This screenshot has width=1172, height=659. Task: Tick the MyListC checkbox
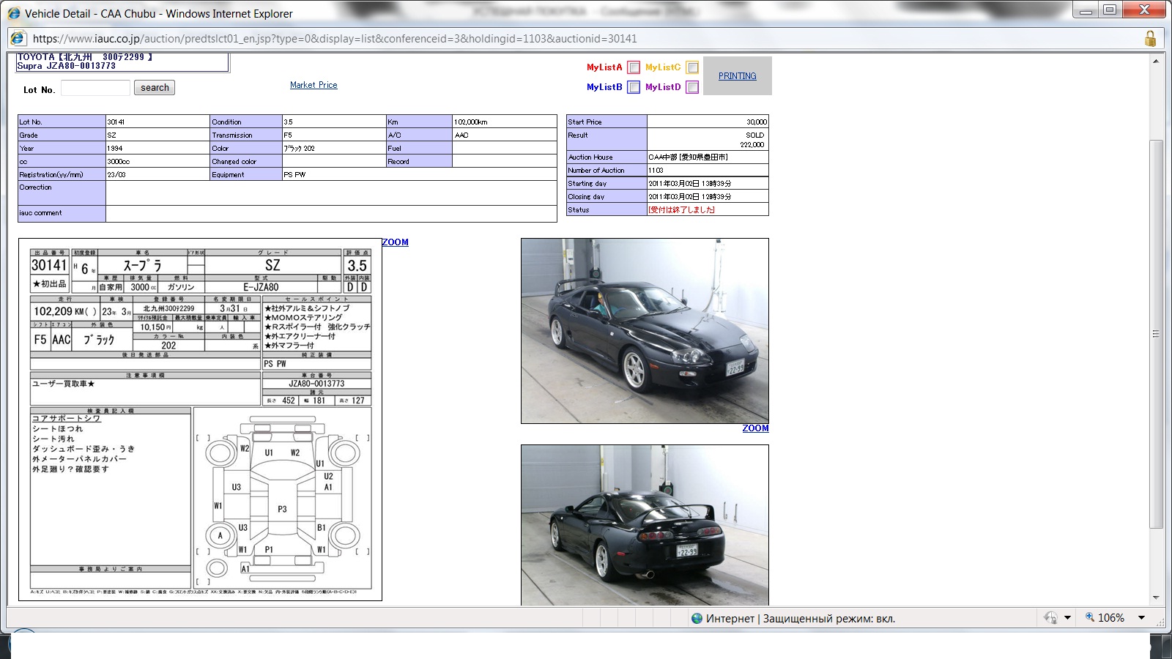[692, 67]
